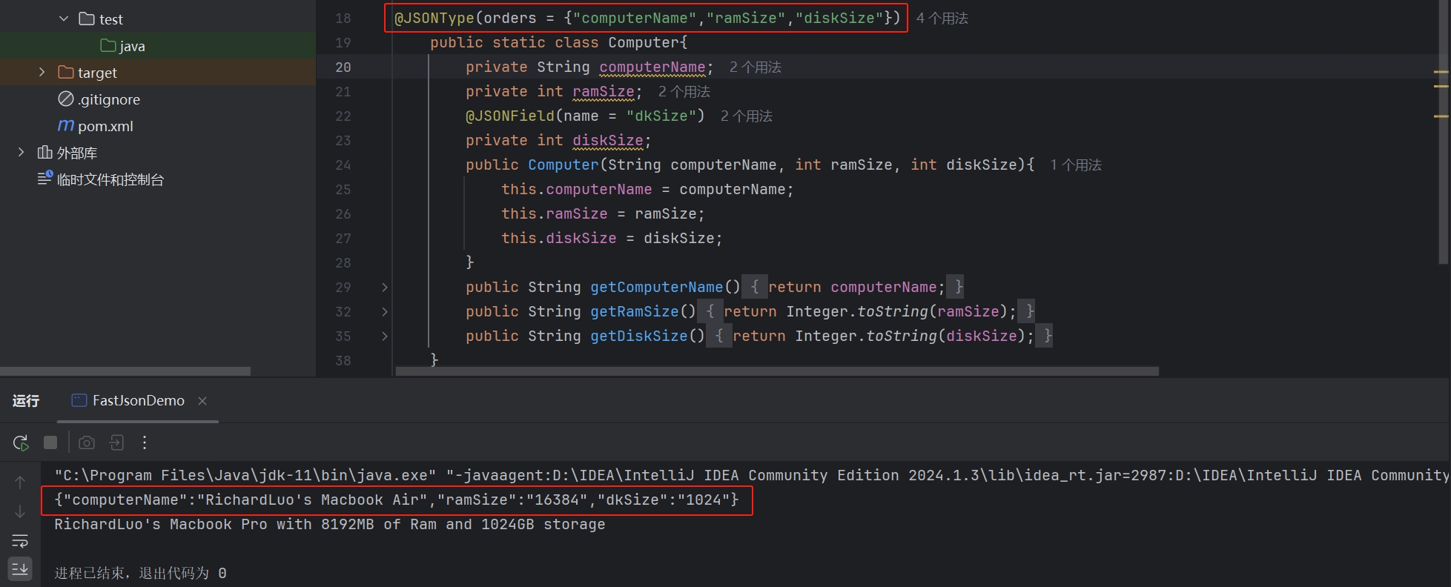The image size is (1451, 587).
Task: Toggle soft-wrap in the console
Action: pyautogui.click(x=20, y=540)
